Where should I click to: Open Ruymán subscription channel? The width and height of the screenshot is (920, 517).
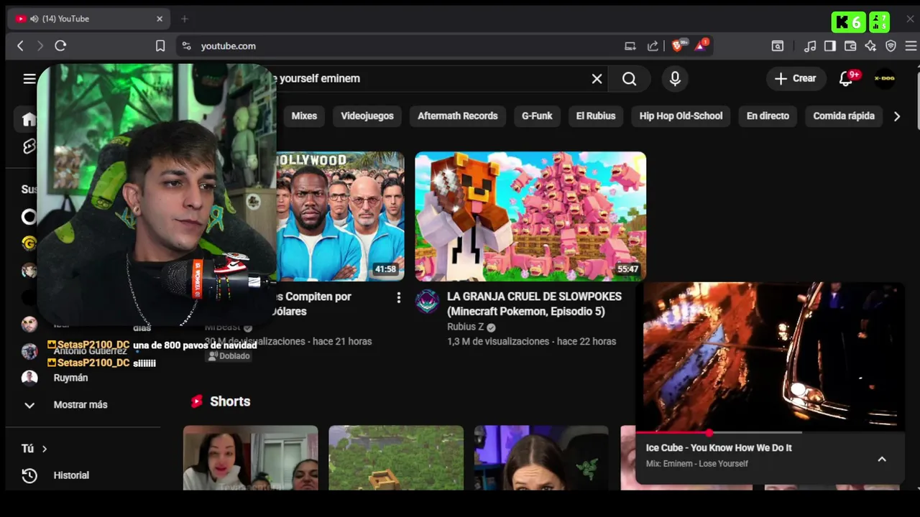pos(70,378)
